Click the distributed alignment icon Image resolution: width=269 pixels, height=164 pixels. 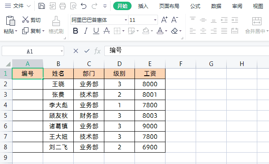[235, 31]
